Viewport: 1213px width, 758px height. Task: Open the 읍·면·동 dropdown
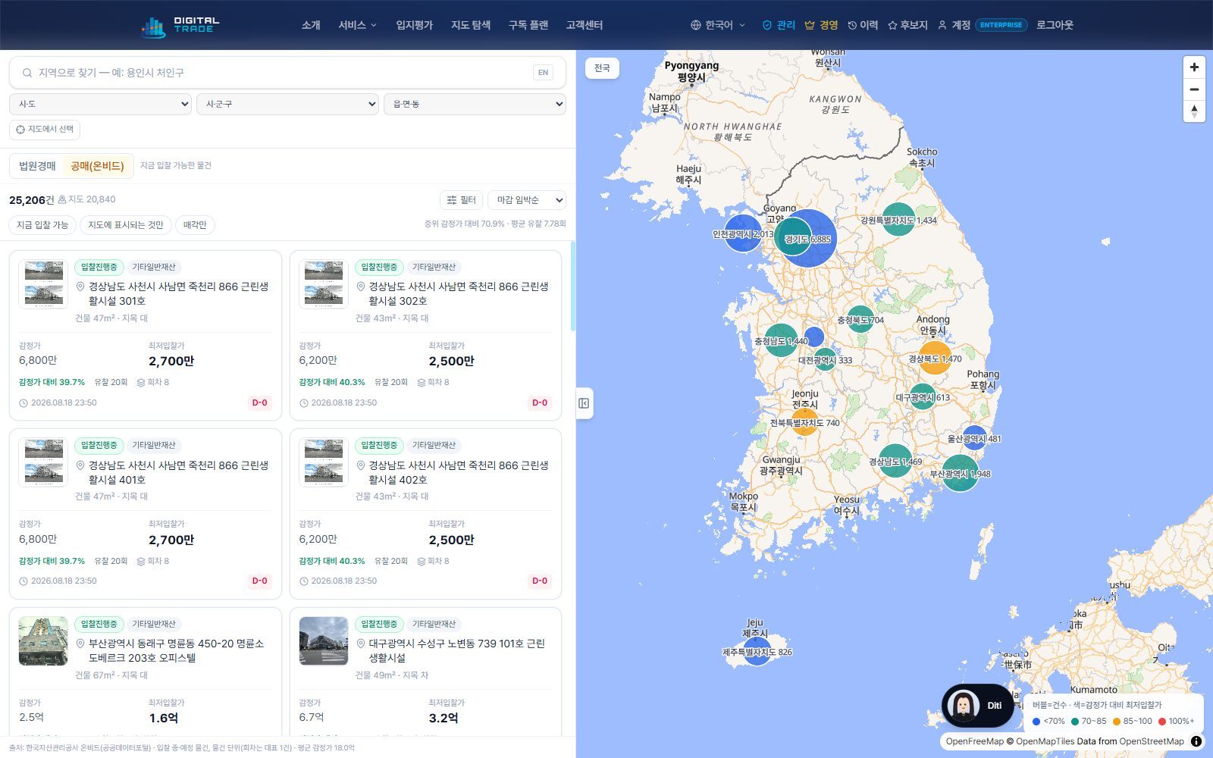pos(475,104)
